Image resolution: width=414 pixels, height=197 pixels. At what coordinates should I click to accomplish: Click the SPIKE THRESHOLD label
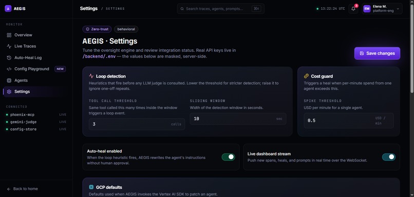click(x=323, y=101)
